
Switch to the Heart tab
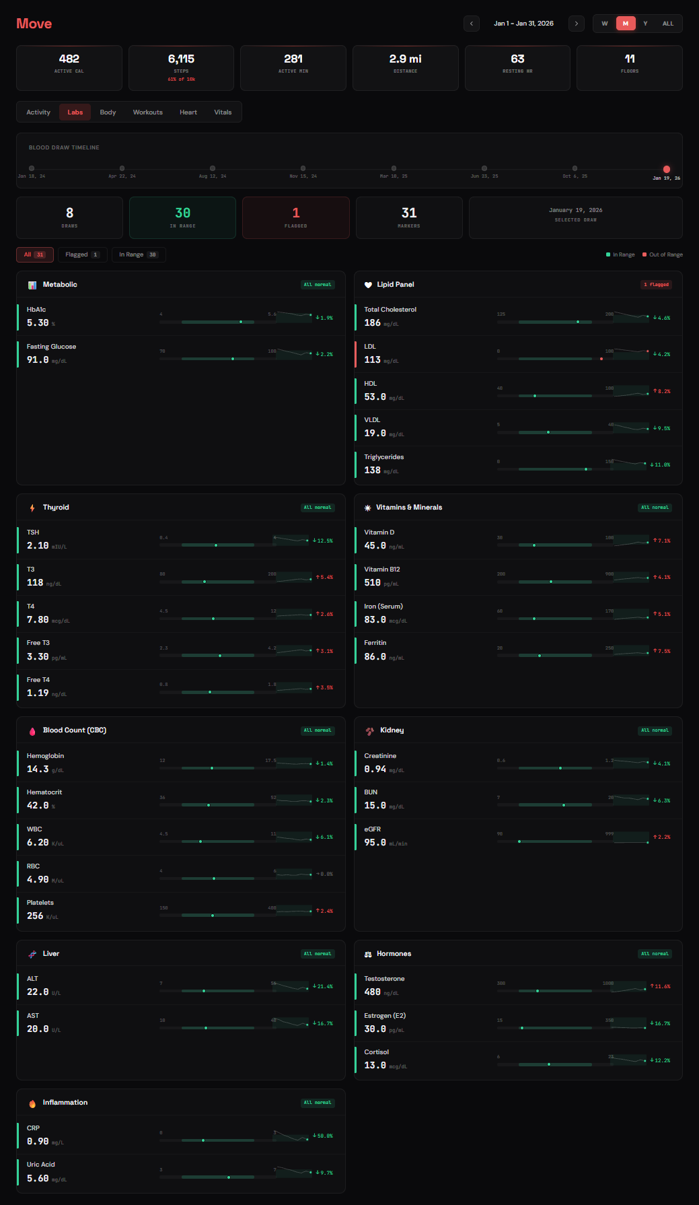(x=188, y=112)
